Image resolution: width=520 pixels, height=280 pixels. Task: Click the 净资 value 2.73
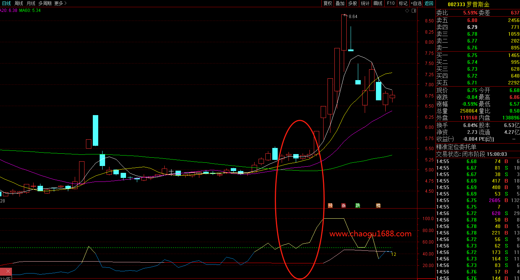(x=472, y=132)
